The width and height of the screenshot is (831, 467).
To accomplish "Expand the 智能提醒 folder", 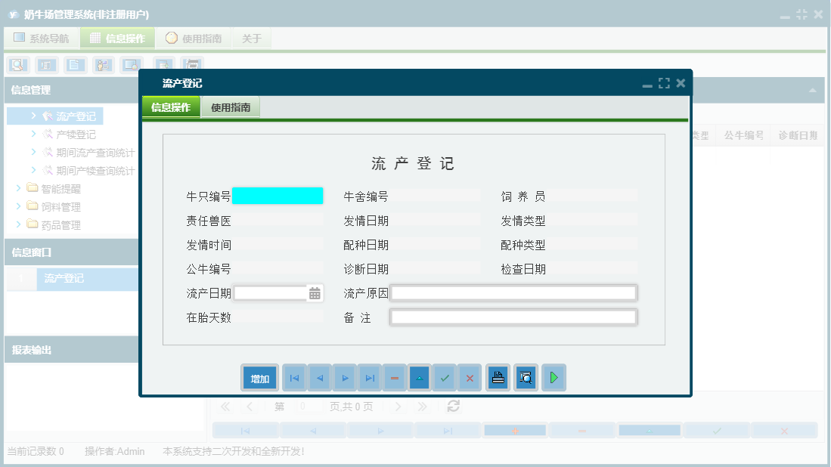I will 19,188.
